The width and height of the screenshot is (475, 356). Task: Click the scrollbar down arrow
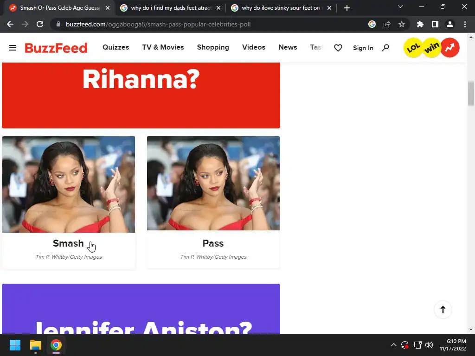(471, 330)
